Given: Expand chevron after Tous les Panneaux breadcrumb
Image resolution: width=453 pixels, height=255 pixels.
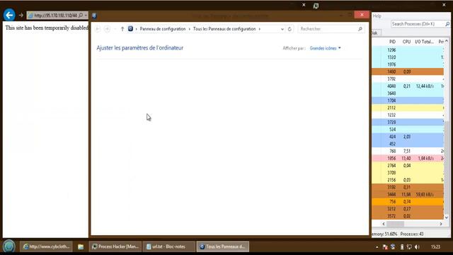Looking at the screenshot, I should (x=260, y=29).
